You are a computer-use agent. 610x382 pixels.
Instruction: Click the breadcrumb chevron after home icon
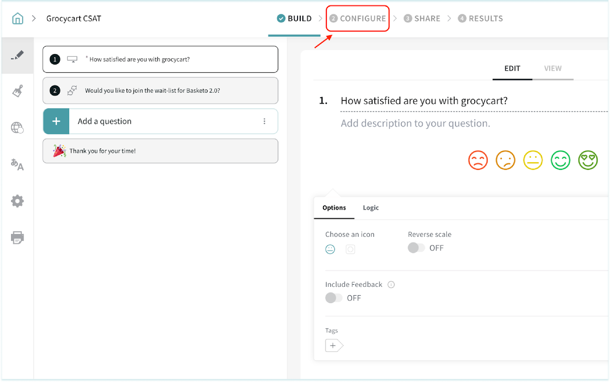34,18
